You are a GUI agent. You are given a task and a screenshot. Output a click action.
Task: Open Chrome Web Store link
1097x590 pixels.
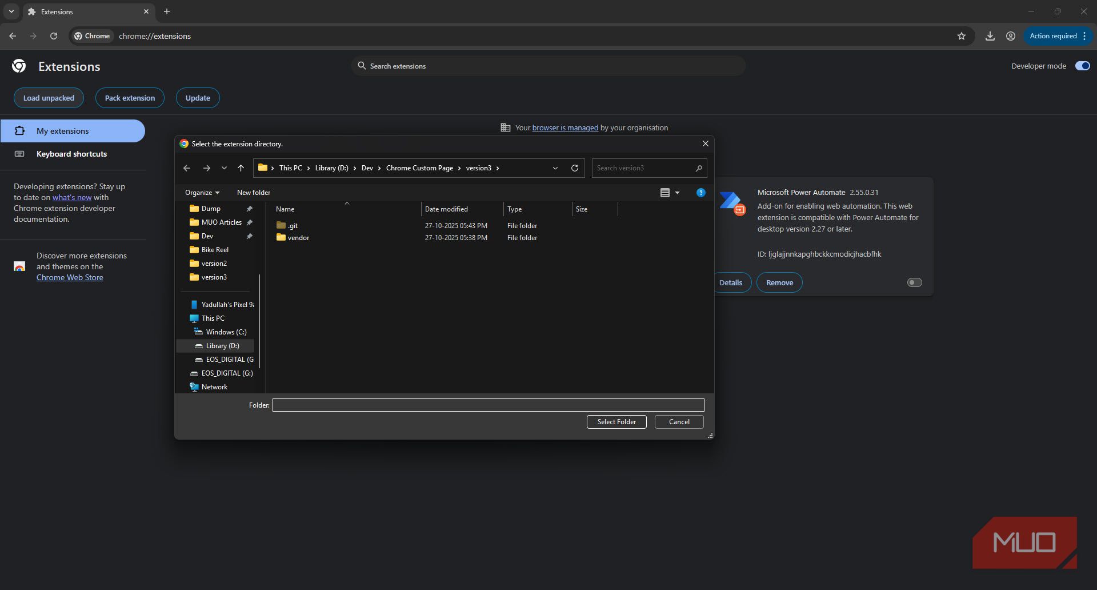(70, 277)
